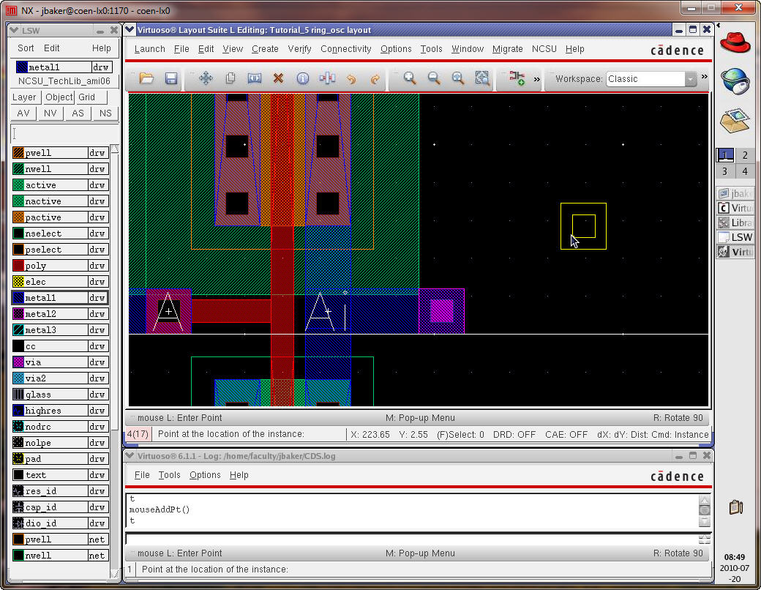Click the Save floppy disk icon
The height and width of the screenshot is (590, 761).
click(x=171, y=78)
